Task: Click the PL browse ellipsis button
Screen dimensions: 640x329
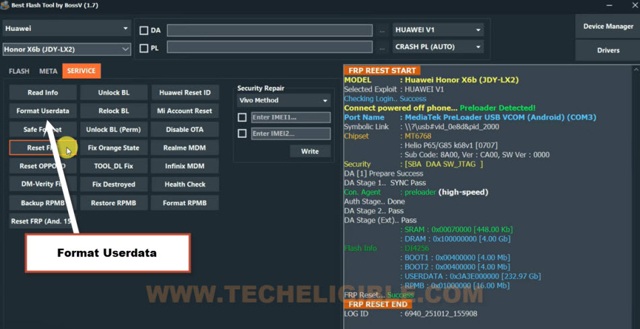Action: click(381, 48)
